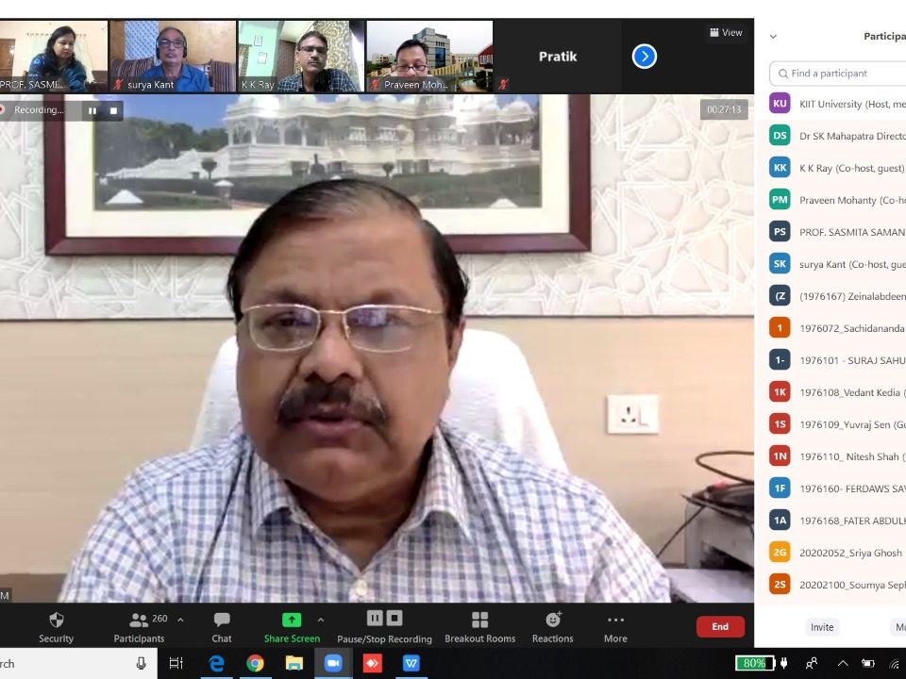Open the Security shield icon

pyautogui.click(x=56, y=620)
